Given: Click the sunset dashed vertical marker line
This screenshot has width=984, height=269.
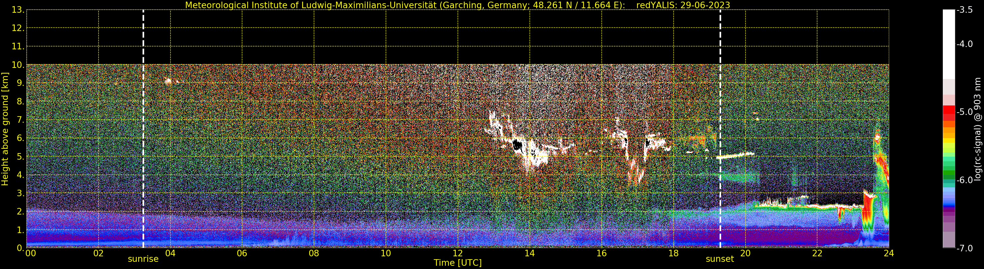Looking at the screenshot, I should point(721,129).
